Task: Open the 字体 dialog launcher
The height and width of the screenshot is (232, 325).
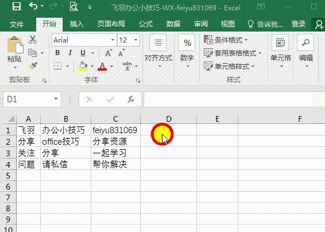Action: 138,80
